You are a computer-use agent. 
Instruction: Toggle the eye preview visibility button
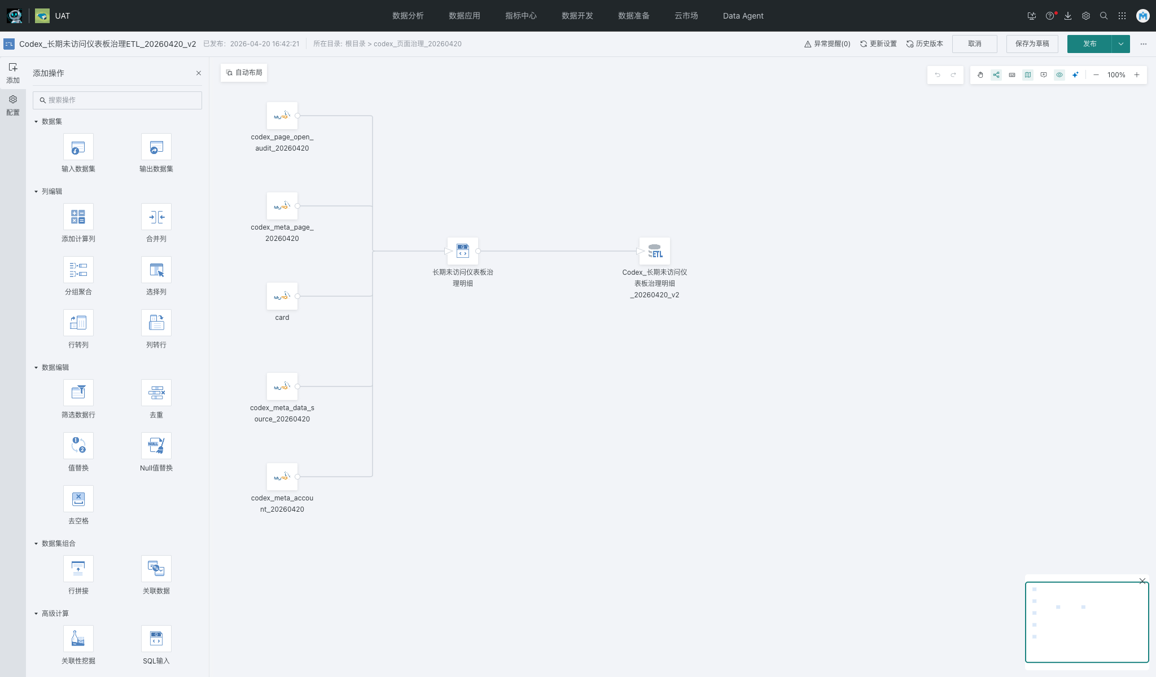(1059, 75)
